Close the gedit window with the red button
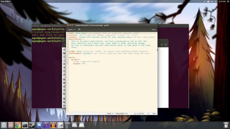 point(68,25)
